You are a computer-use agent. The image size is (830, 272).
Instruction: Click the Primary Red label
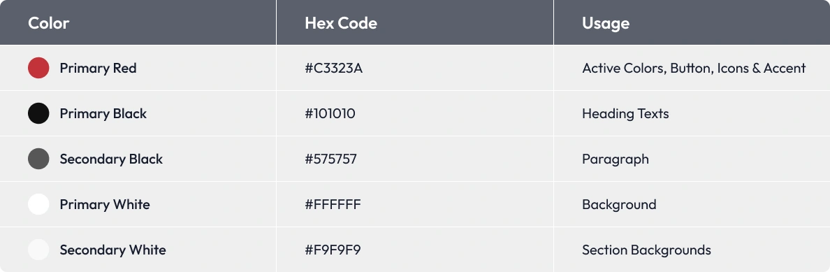point(98,69)
